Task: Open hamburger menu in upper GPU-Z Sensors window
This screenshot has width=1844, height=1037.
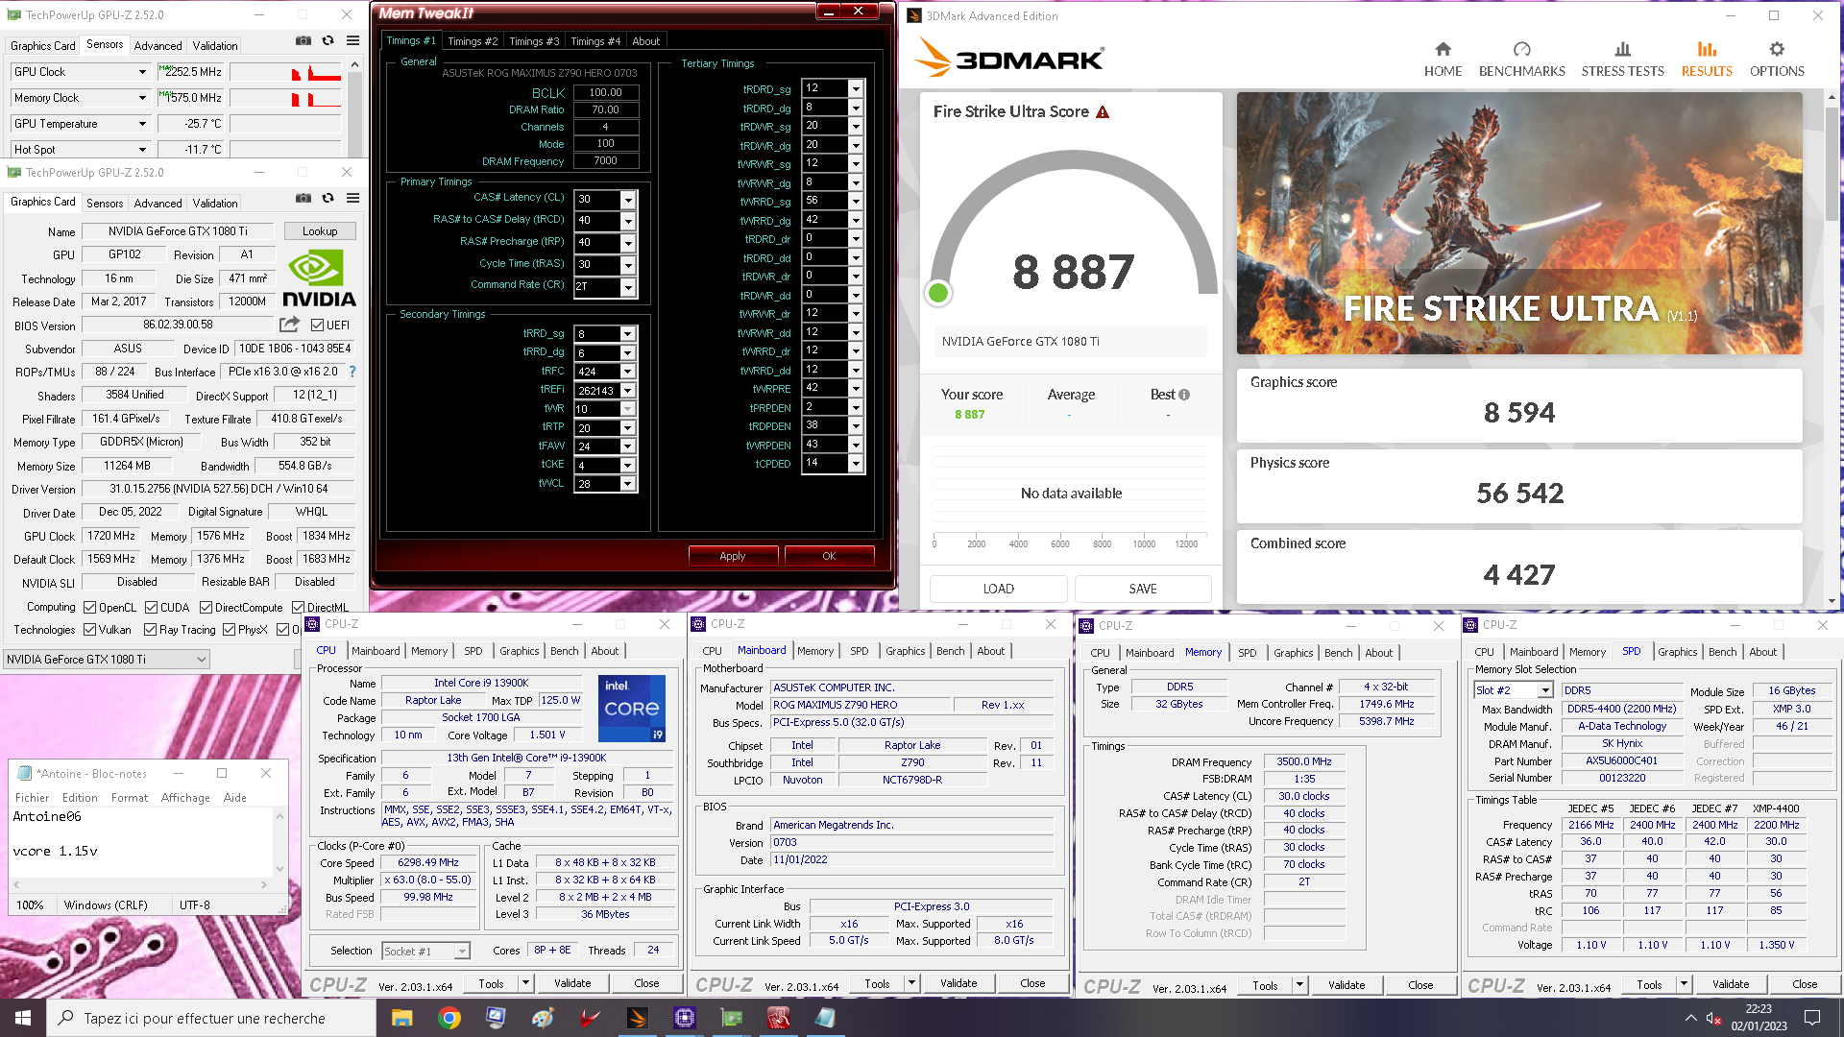Action: [x=353, y=41]
